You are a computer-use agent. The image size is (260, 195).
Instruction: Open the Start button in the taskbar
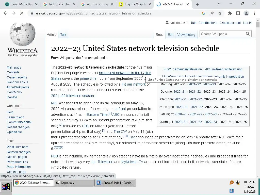tap(6, 187)
